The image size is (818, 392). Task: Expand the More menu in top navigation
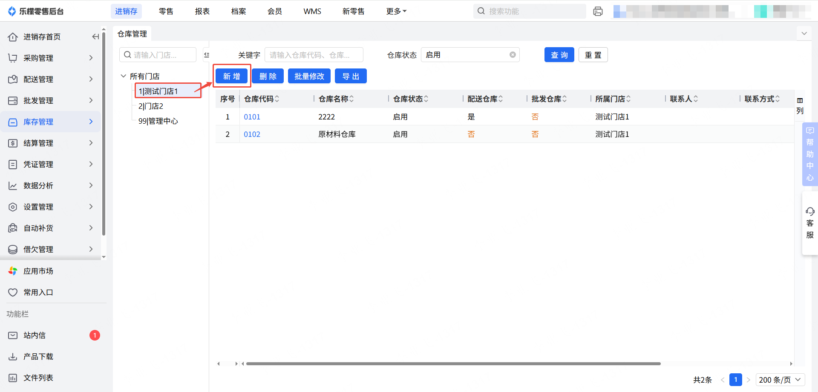tap(396, 11)
